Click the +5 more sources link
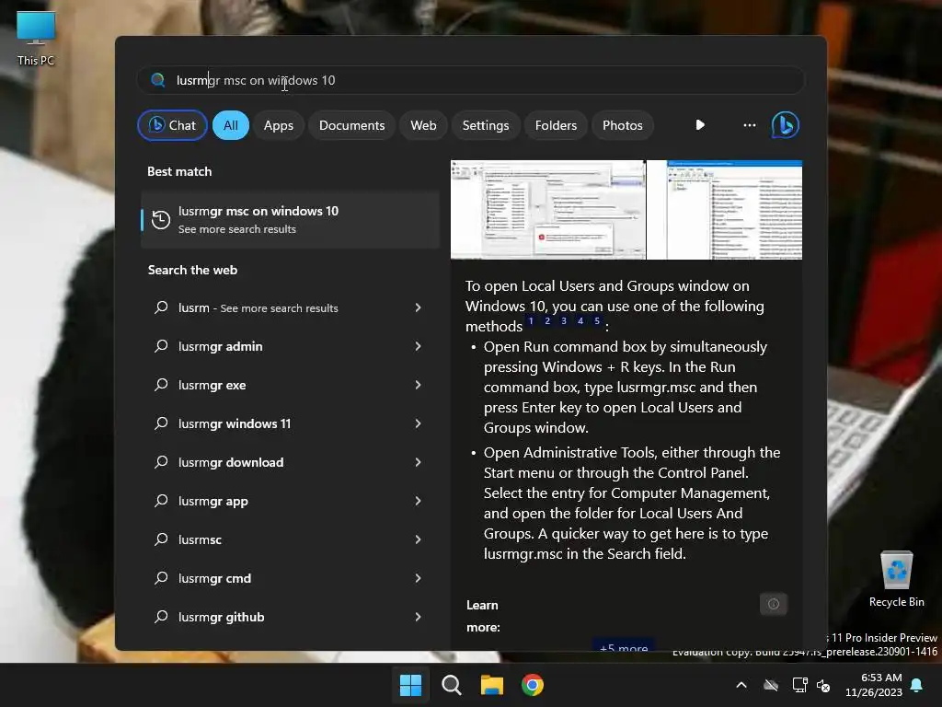The width and height of the screenshot is (942, 707). (624, 646)
